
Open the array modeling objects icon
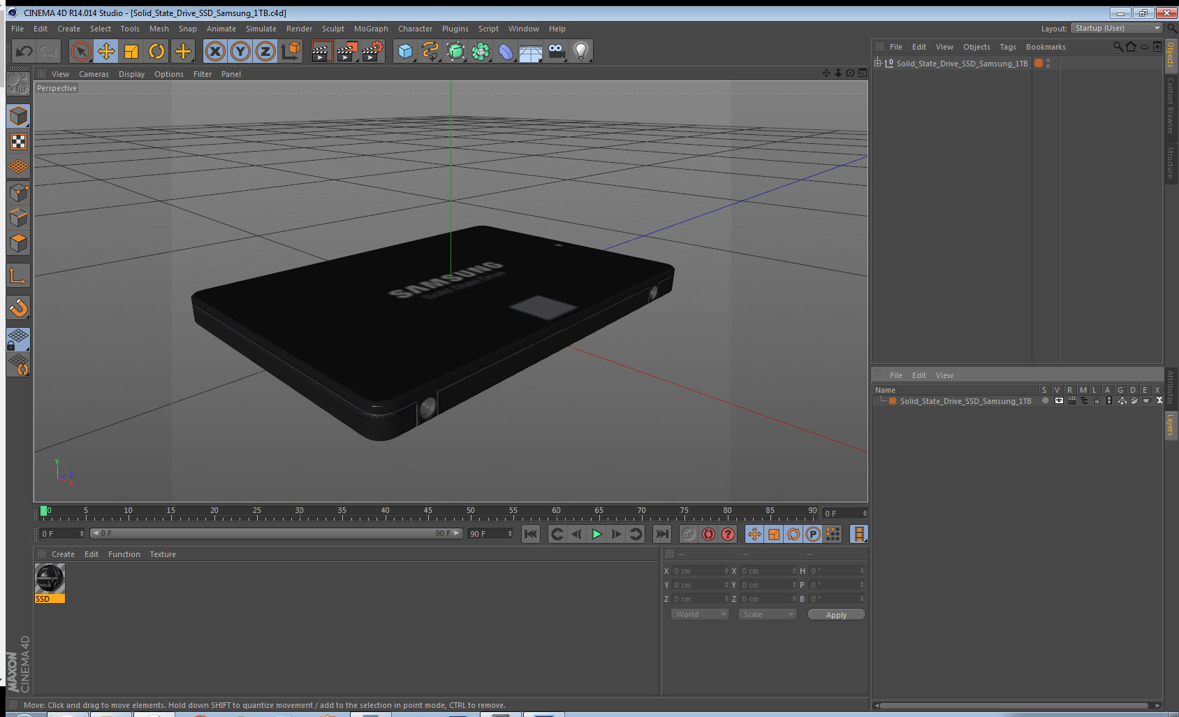point(481,51)
